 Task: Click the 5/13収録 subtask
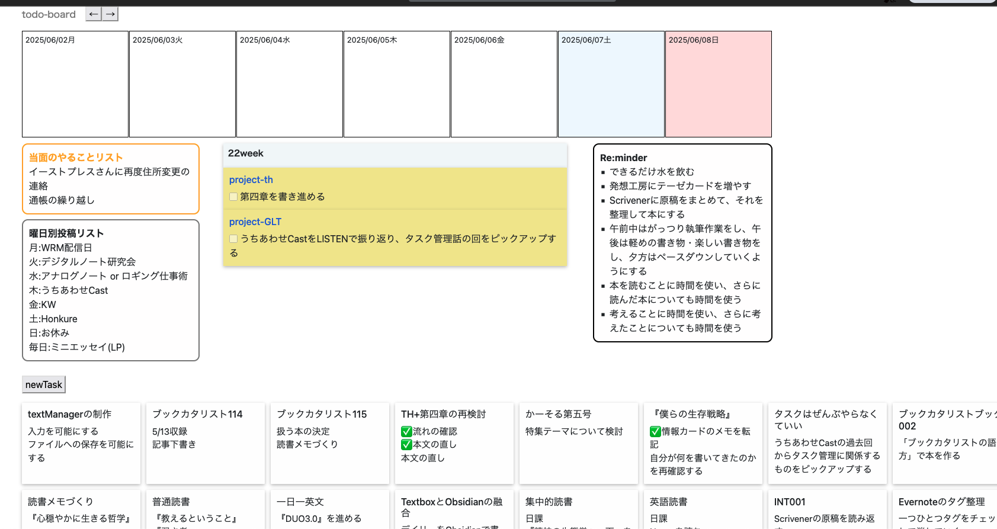pyautogui.click(x=170, y=431)
